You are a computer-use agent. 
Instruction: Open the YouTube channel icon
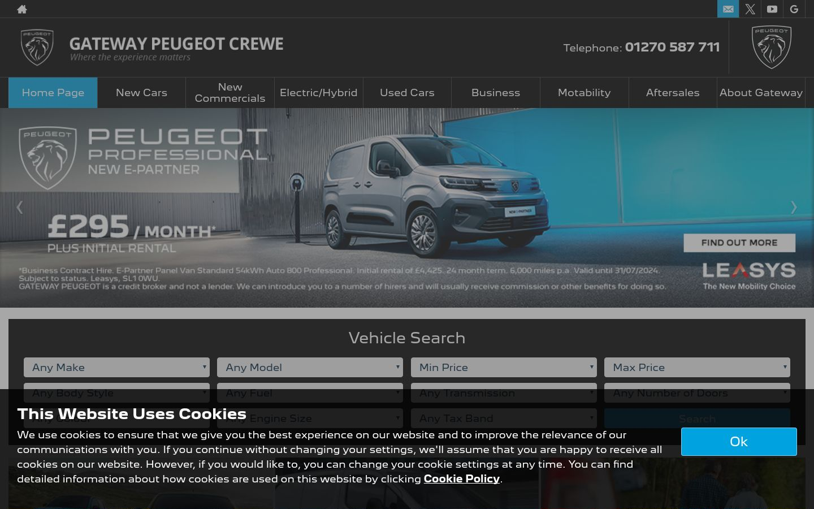pos(772,9)
